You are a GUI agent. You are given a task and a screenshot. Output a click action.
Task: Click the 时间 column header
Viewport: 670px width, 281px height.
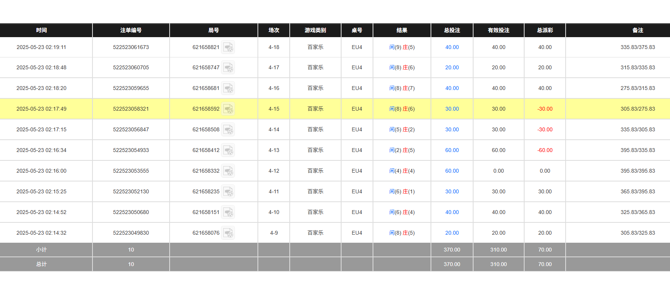coord(41,30)
